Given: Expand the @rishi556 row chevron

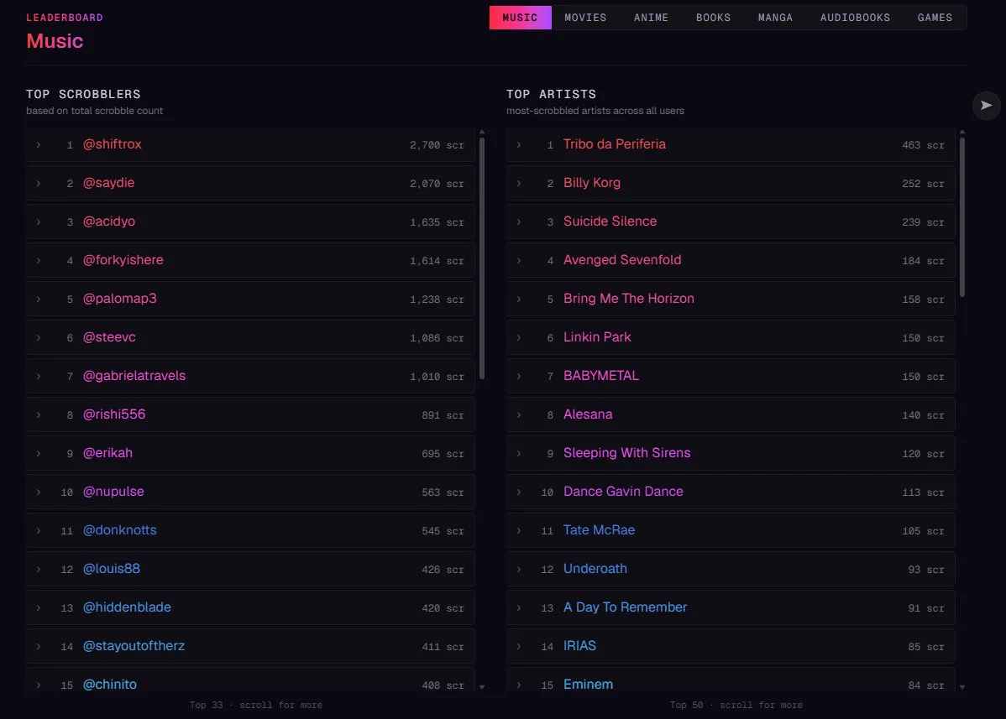Looking at the screenshot, I should click(x=39, y=414).
